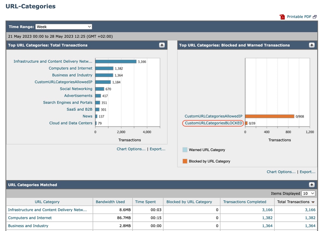Open Business and Industry table row link
Viewport: 319px width, 231px height.
(28, 226)
